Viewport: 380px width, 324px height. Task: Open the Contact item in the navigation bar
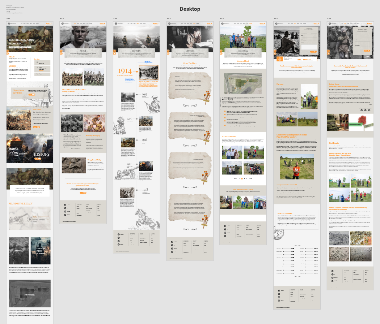coord(37,23)
